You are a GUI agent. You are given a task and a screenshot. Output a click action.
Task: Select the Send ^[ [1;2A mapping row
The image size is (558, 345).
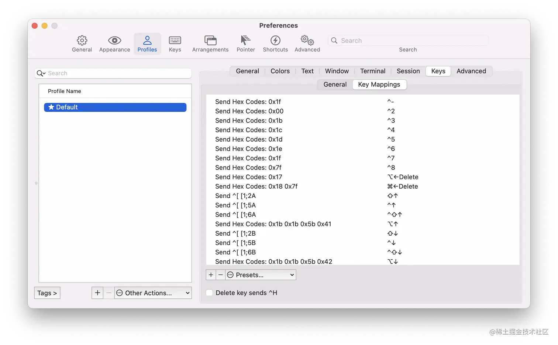click(x=363, y=196)
